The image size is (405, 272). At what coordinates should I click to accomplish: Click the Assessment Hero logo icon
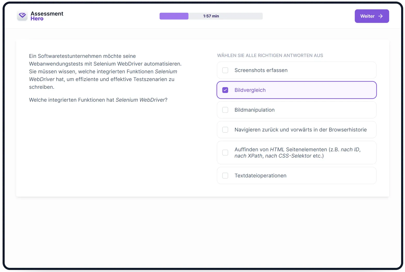pyautogui.click(x=22, y=16)
